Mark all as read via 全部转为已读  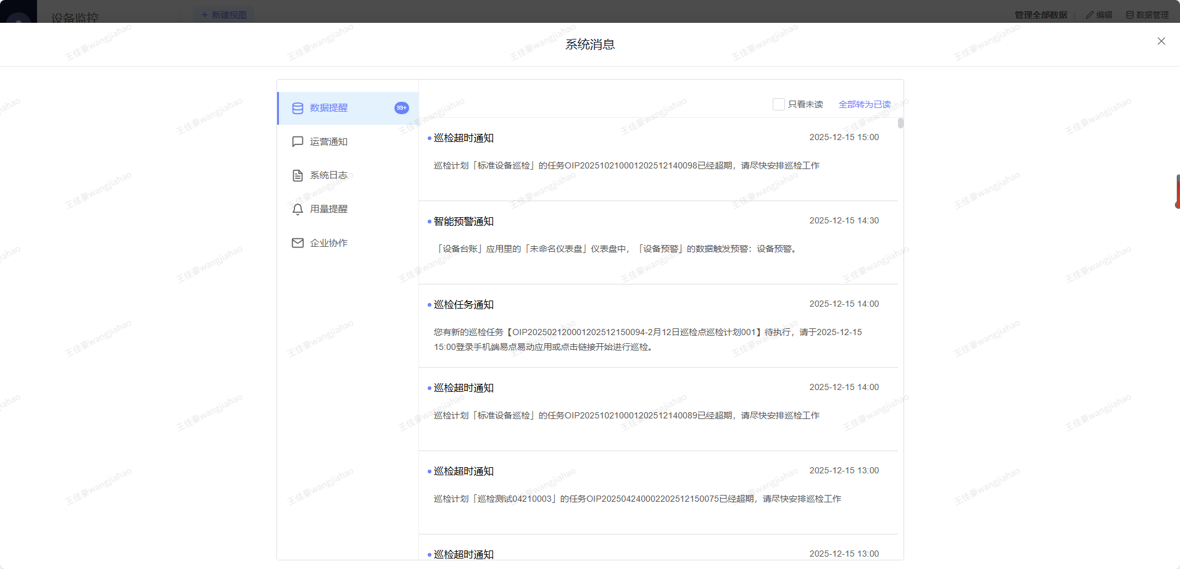(864, 104)
